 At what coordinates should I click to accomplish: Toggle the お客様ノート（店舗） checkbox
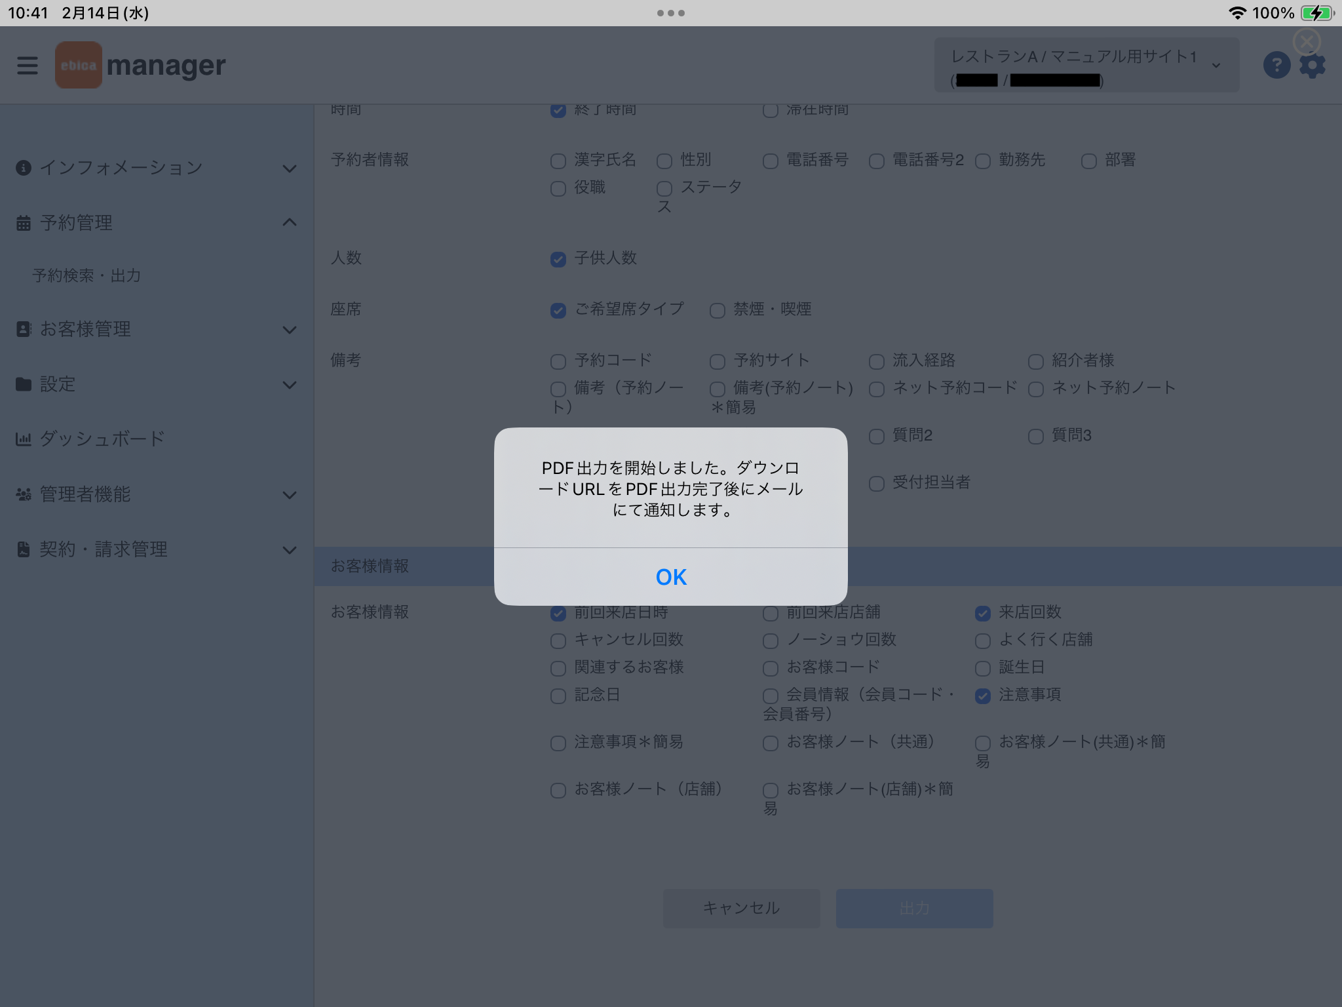click(558, 791)
